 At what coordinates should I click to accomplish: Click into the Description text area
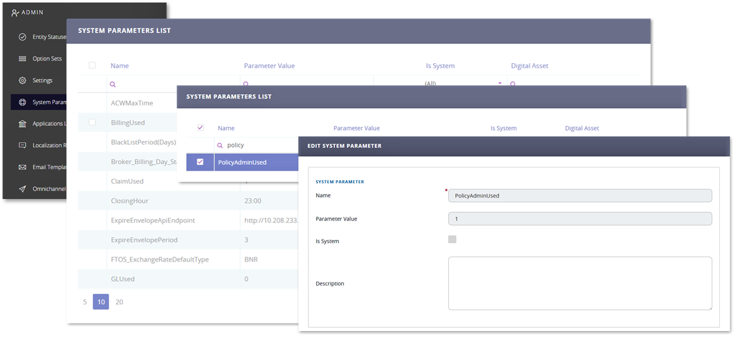(580, 283)
